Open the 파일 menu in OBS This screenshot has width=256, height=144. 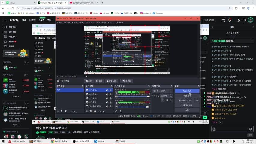point(59,22)
